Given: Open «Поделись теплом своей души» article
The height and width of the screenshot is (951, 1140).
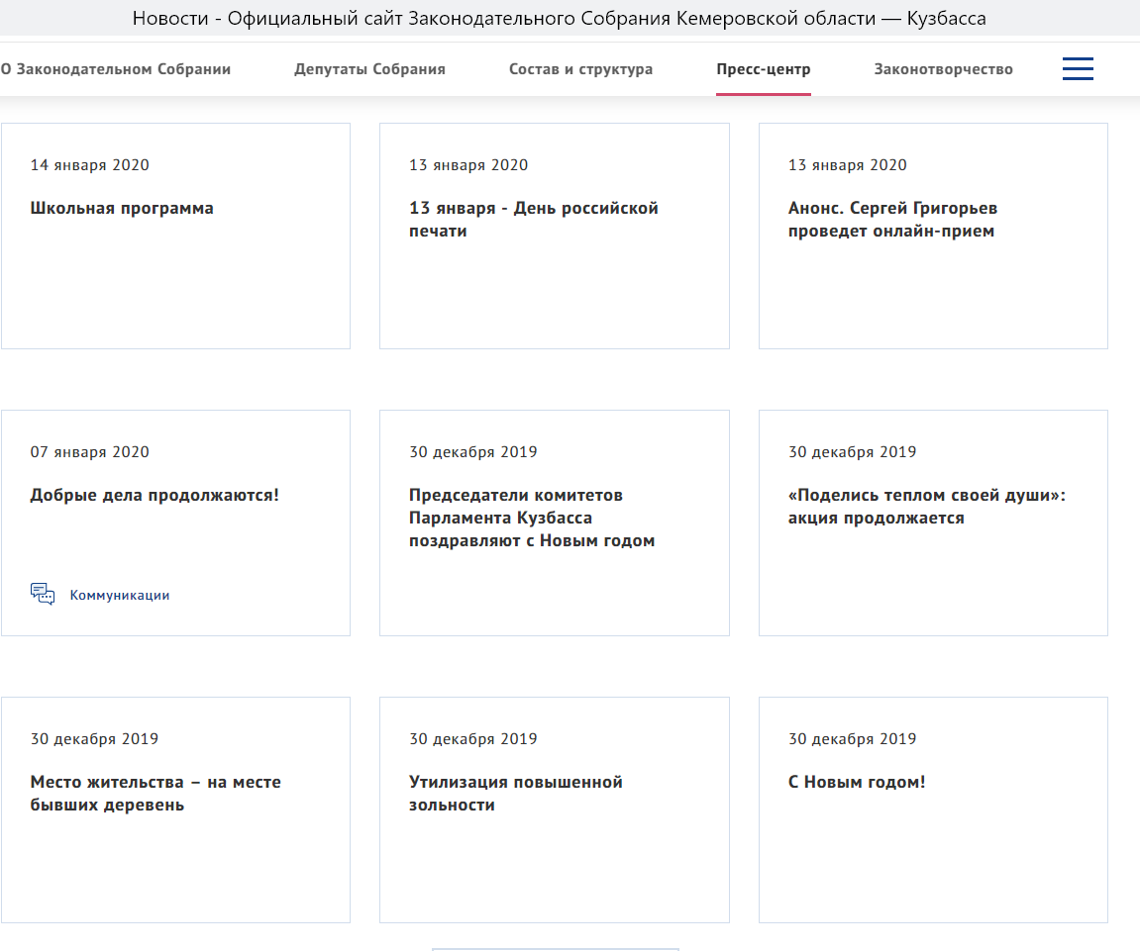Looking at the screenshot, I should [x=927, y=507].
